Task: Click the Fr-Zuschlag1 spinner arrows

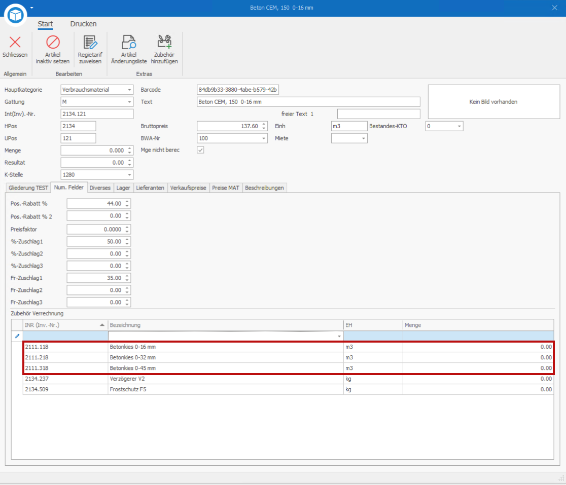Action: (127, 278)
